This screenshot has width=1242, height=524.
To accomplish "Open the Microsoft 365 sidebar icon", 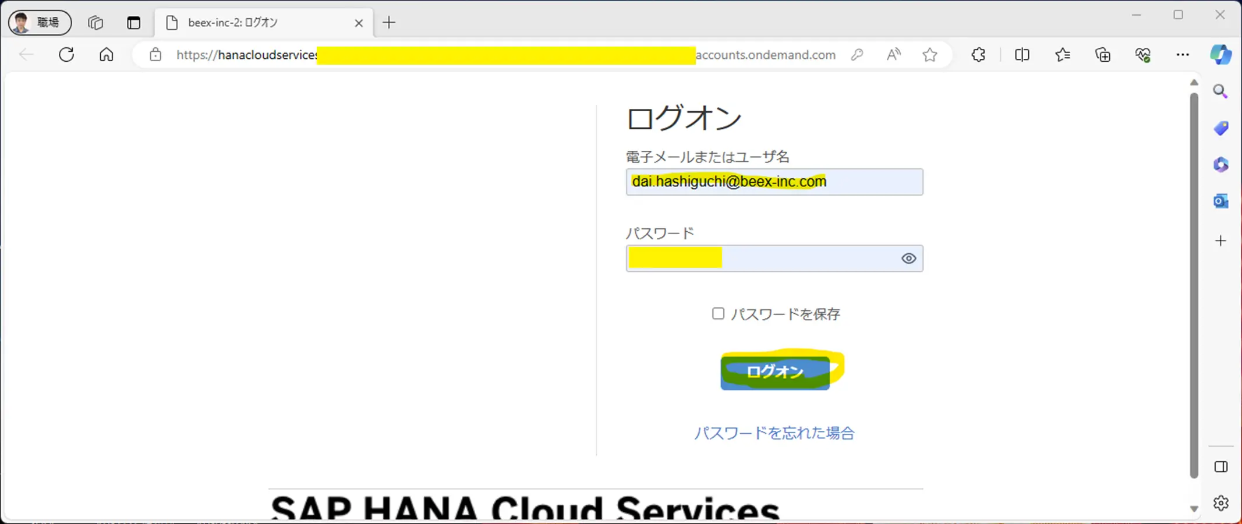I will point(1220,165).
